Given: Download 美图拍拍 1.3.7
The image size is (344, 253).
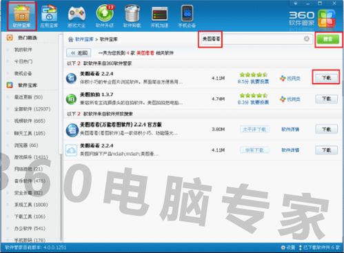Looking at the screenshot, I should (x=326, y=99).
